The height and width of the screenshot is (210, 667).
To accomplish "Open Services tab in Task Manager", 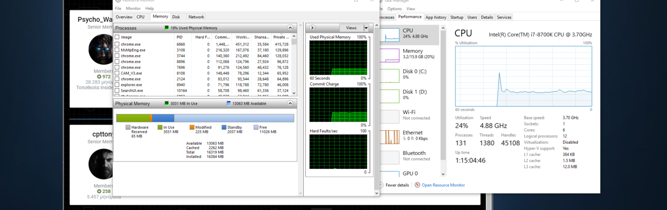I will [x=504, y=17].
